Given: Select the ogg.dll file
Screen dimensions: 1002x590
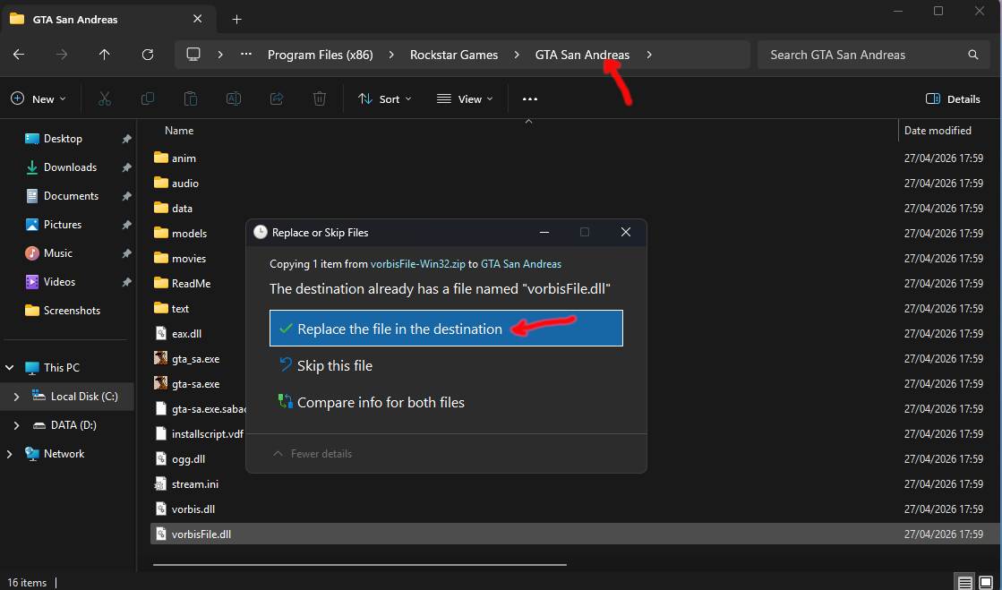Looking at the screenshot, I should click(180, 459).
